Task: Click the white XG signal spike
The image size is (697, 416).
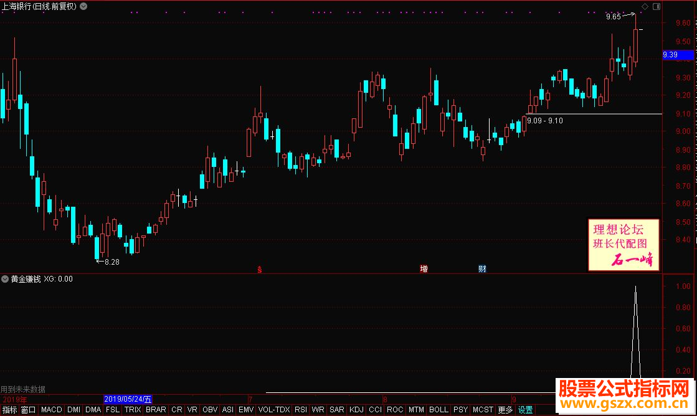Action: 636,333
